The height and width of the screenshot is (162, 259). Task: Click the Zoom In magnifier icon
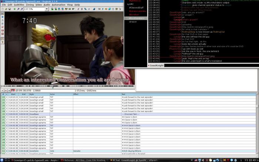click(x=18, y=9)
